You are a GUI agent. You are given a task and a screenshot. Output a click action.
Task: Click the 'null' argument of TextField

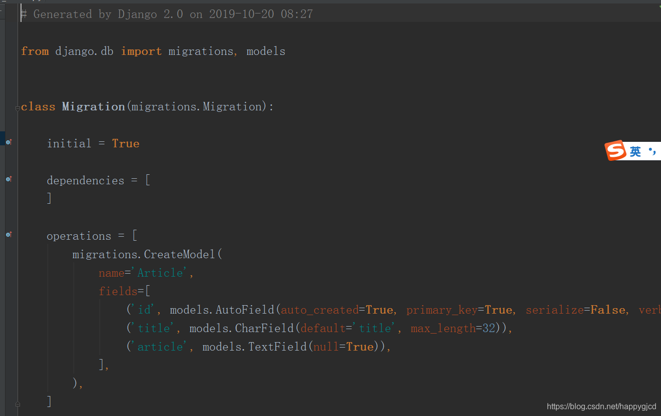pyautogui.click(x=326, y=347)
